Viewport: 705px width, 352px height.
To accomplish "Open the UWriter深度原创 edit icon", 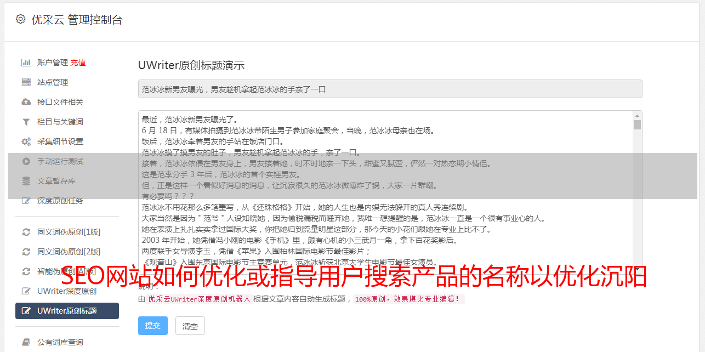I will point(26,291).
